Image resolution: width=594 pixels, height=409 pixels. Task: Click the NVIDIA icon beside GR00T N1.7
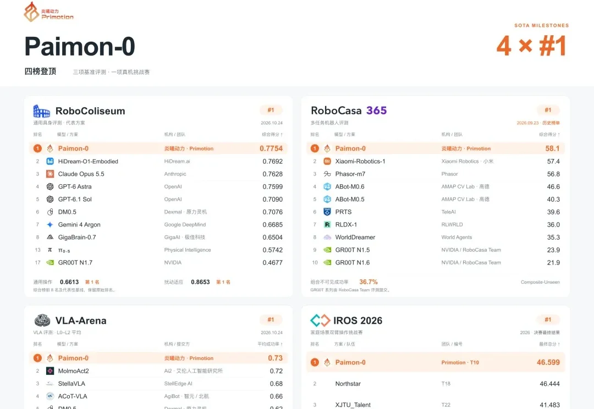click(x=50, y=262)
